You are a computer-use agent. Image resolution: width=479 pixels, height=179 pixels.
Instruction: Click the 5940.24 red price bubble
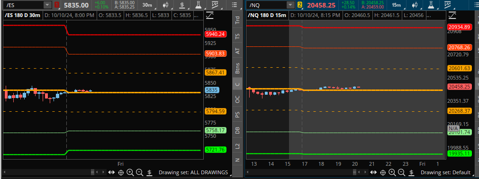[216, 34]
